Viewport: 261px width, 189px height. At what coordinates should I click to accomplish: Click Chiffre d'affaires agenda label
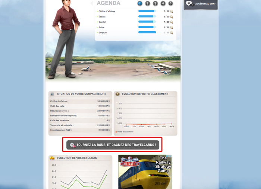(x=107, y=11)
